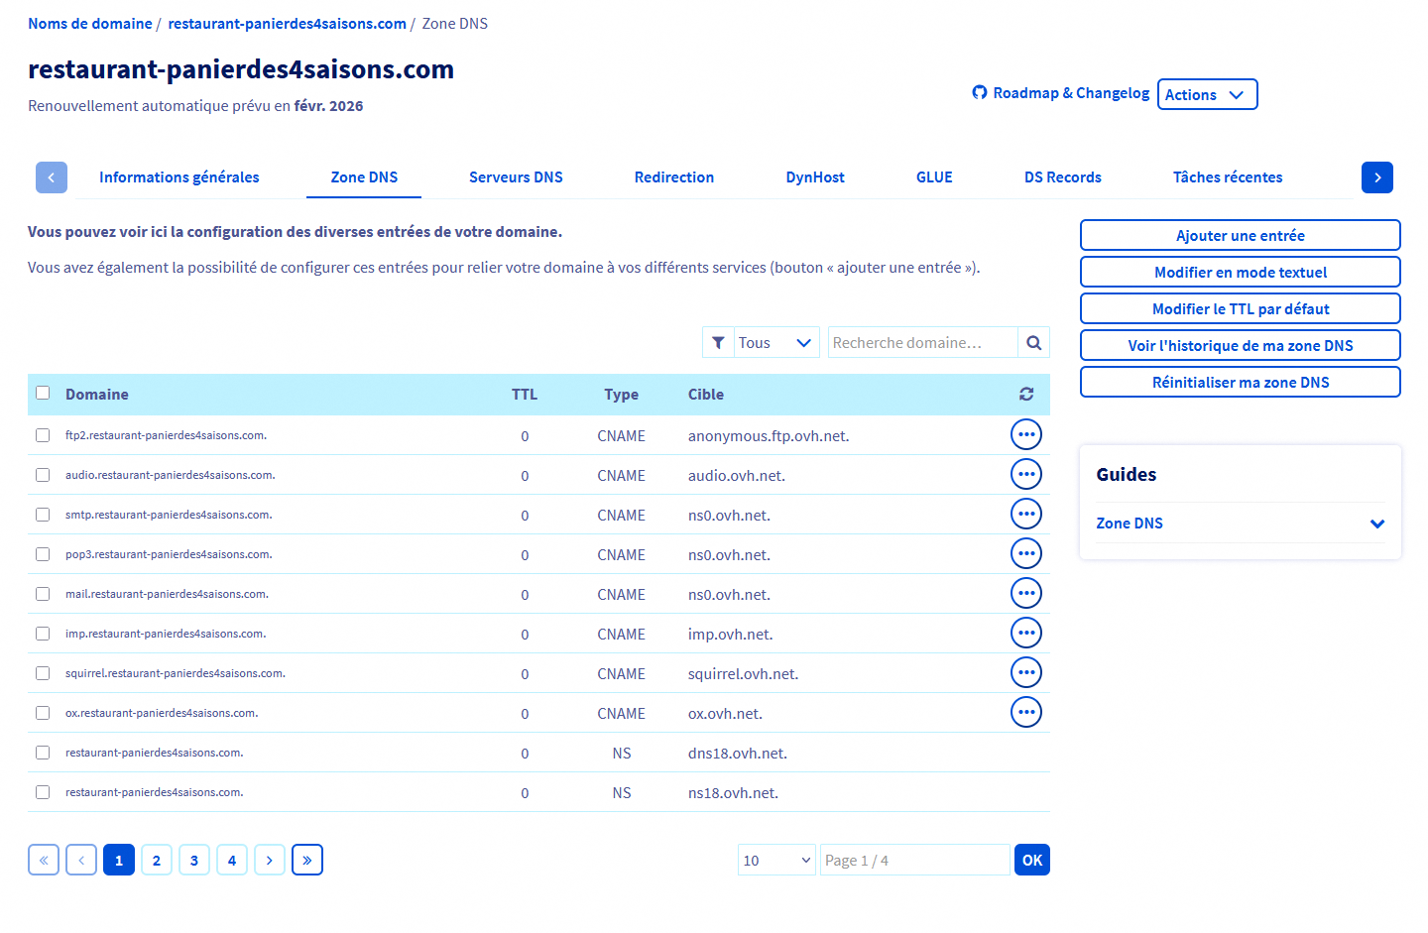This screenshot has width=1428, height=933.
Task: Open actions menu for squirrel CNAME entry
Action: pos(1025,673)
